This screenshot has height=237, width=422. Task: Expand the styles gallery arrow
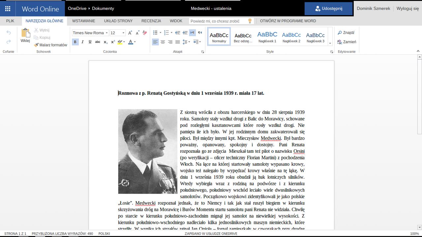click(x=330, y=43)
